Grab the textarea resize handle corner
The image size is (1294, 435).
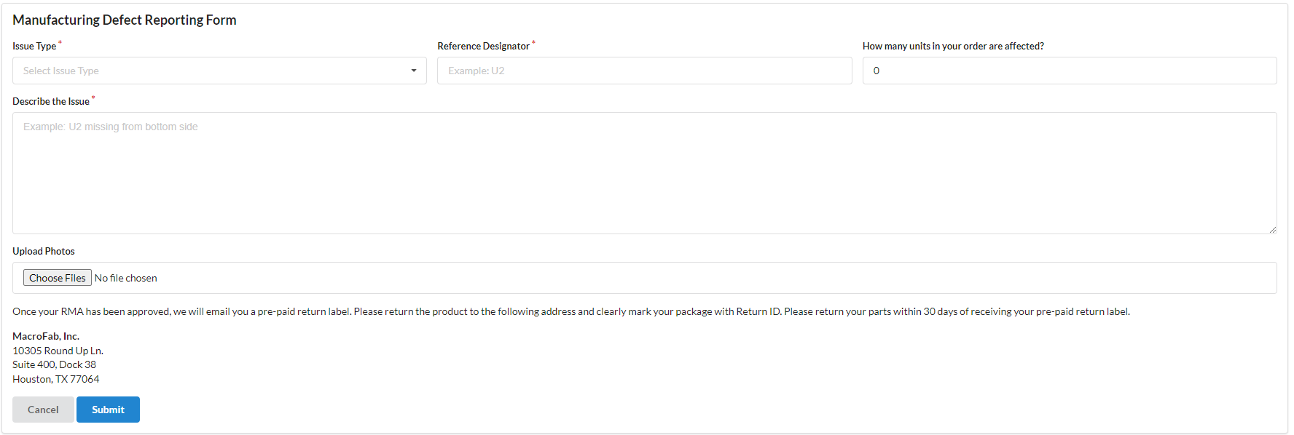(1272, 229)
